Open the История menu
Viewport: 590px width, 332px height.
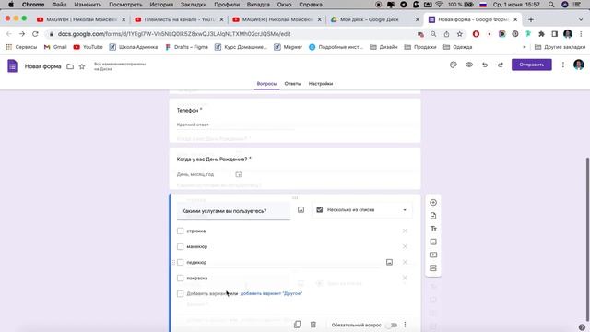[x=161, y=5]
